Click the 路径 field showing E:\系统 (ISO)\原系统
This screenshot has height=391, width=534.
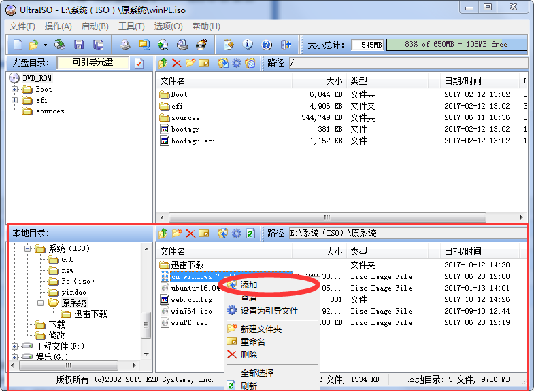point(407,234)
